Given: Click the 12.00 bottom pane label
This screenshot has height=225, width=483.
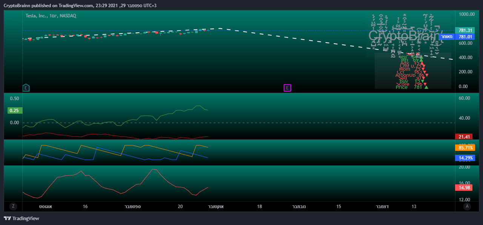Looking at the screenshot, I should coord(465,199).
